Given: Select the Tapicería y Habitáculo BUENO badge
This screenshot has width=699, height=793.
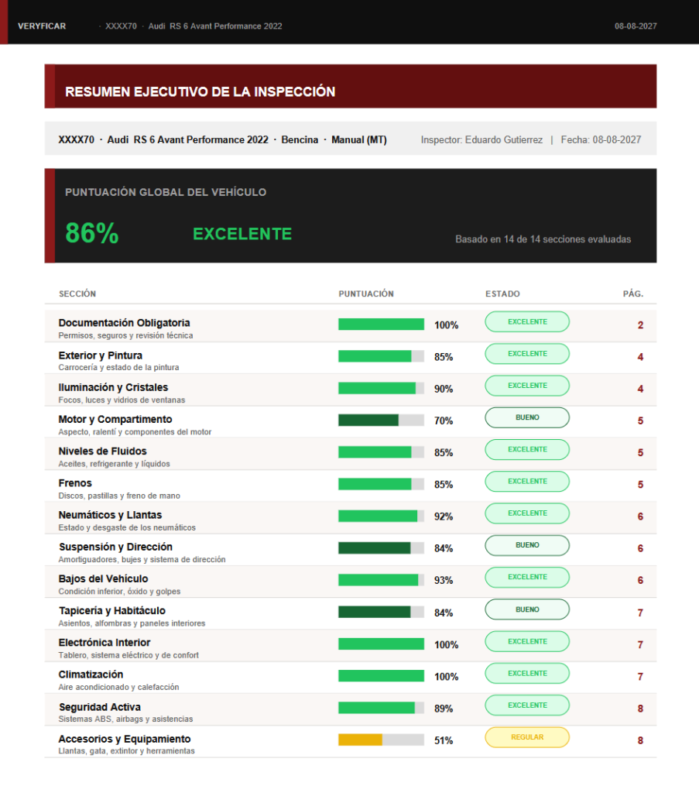Looking at the screenshot, I should tap(527, 609).
